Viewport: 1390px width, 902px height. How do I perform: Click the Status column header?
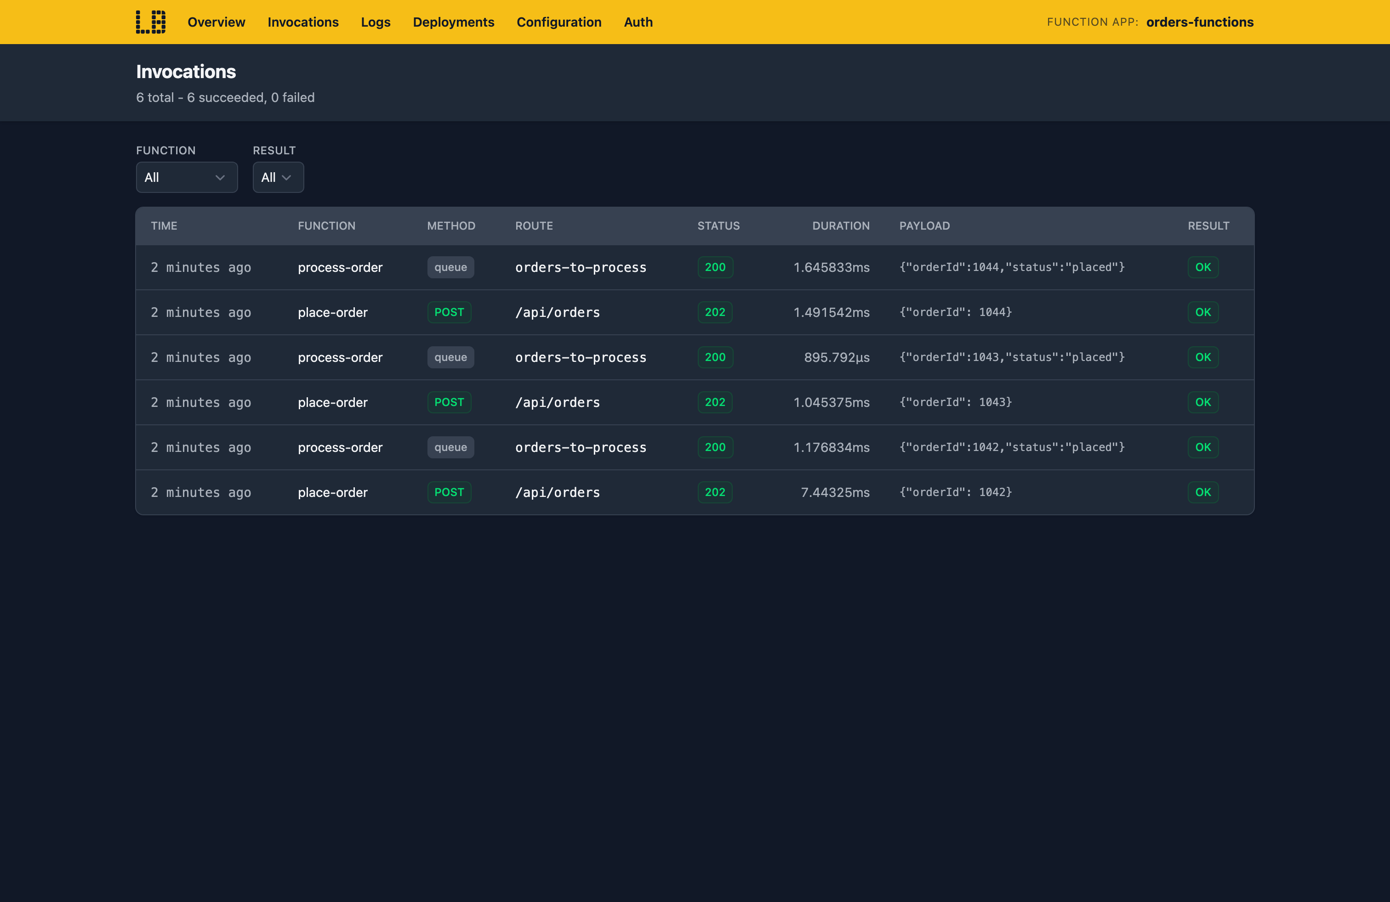[x=718, y=226]
